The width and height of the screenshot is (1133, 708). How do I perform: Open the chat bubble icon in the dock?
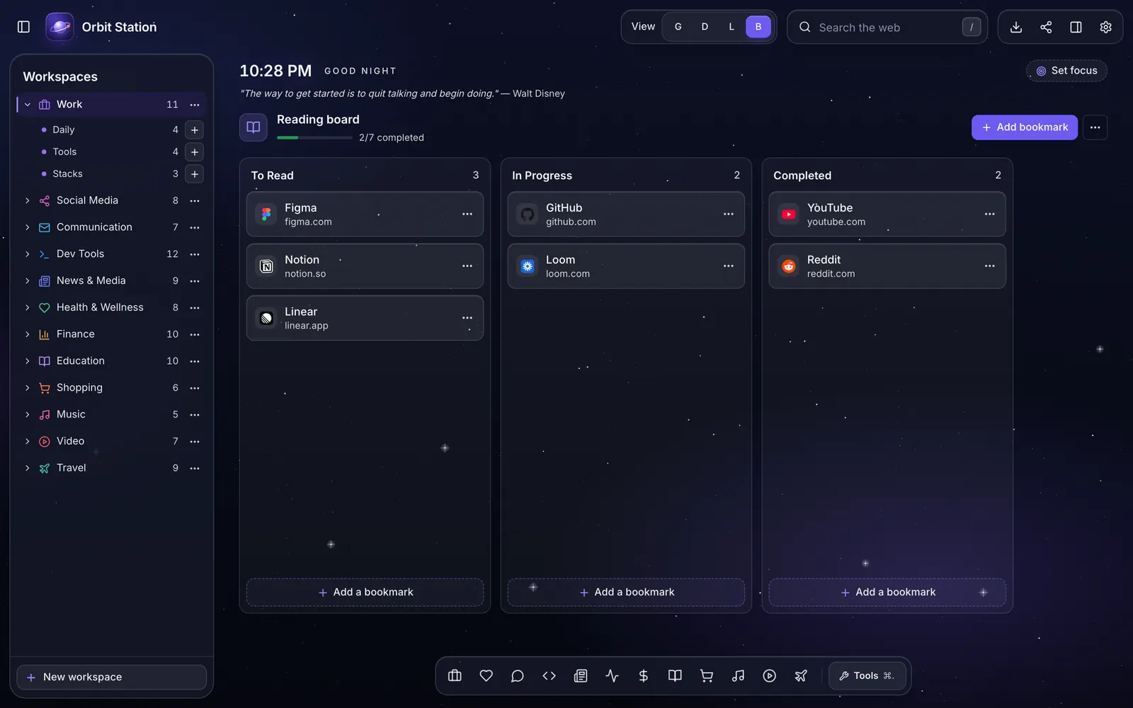518,675
